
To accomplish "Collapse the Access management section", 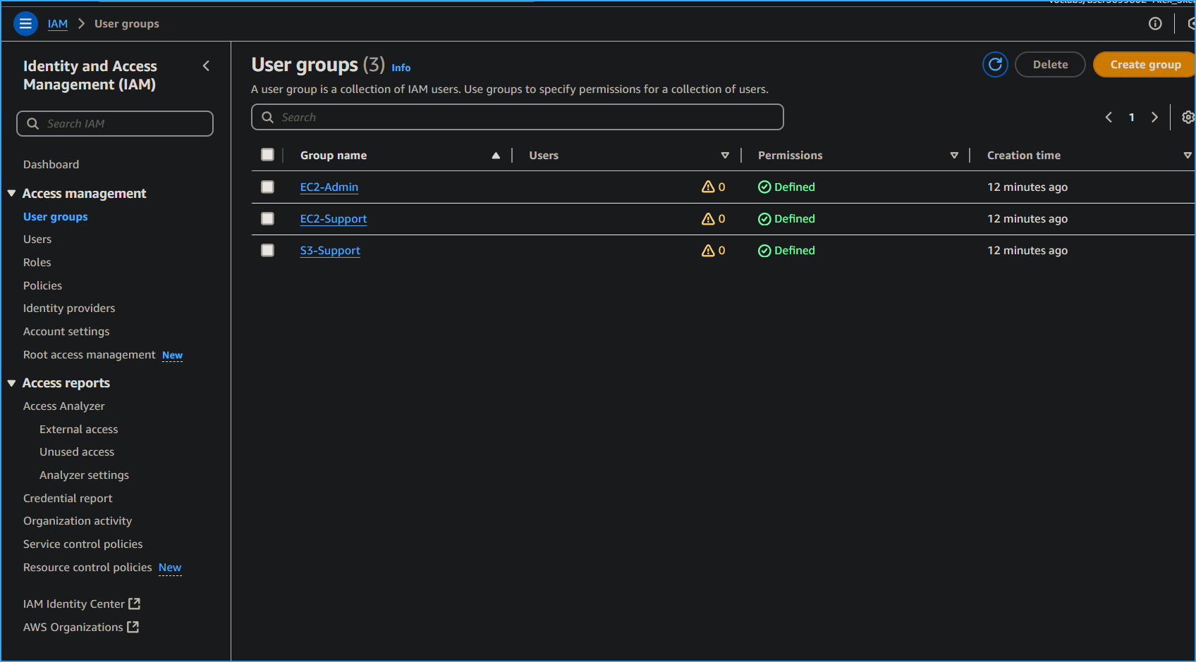I will [11, 193].
